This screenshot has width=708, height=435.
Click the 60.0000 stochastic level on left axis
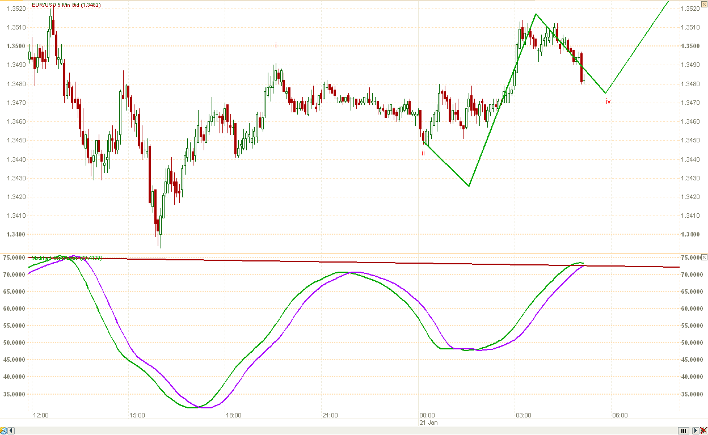(14, 309)
